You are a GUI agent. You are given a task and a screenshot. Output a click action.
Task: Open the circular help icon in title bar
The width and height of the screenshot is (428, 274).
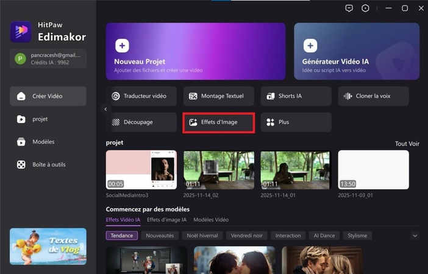[365, 9]
